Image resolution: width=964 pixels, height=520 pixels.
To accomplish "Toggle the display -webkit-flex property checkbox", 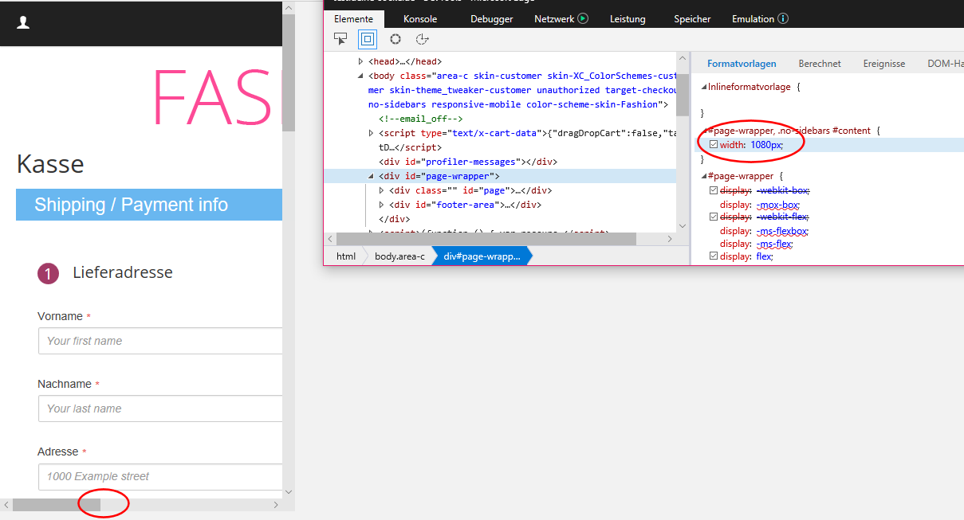I will (714, 217).
